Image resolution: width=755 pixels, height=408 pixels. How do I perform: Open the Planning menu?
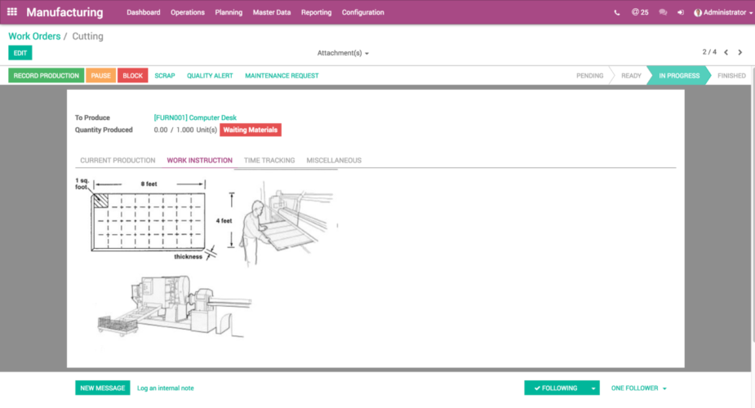[x=229, y=12]
